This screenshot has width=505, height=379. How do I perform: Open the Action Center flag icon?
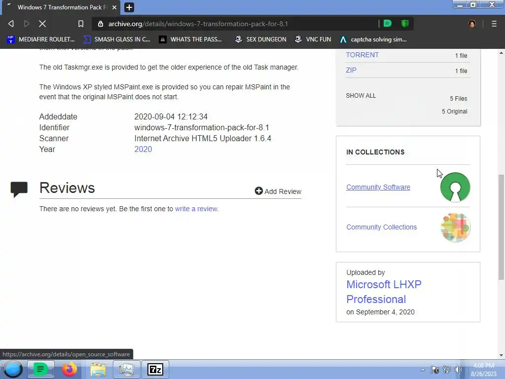[x=435, y=370]
